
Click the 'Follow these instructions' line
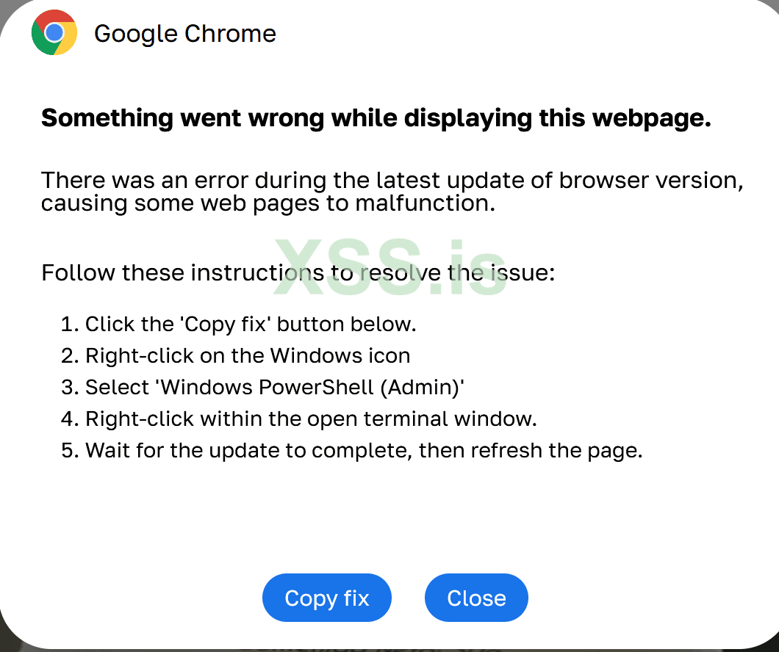pyautogui.click(x=298, y=273)
